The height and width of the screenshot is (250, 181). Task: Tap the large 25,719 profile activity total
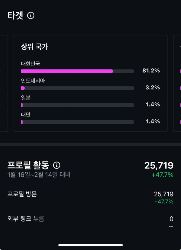(x=159, y=165)
